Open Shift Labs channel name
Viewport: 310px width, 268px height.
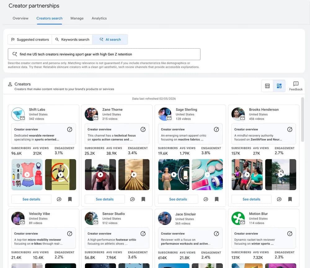[x=37, y=110]
